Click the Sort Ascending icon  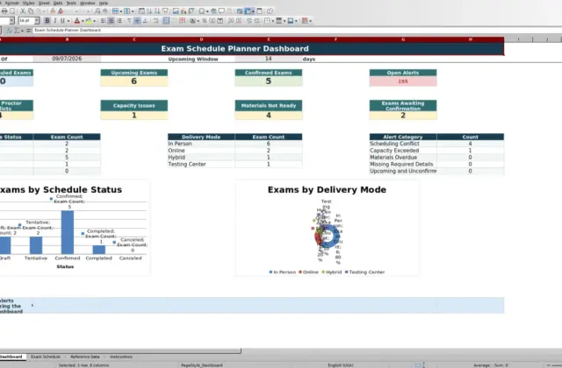(x=149, y=11)
